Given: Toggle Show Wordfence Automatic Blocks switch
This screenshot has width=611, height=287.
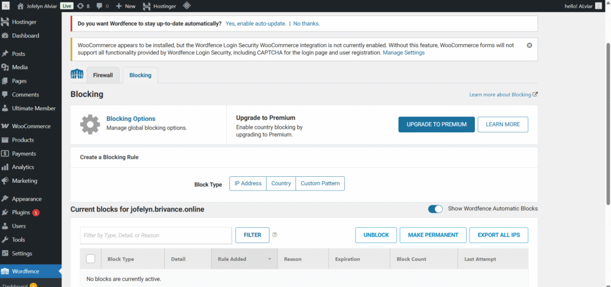Looking at the screenshot, I should (x=436, y=209).
